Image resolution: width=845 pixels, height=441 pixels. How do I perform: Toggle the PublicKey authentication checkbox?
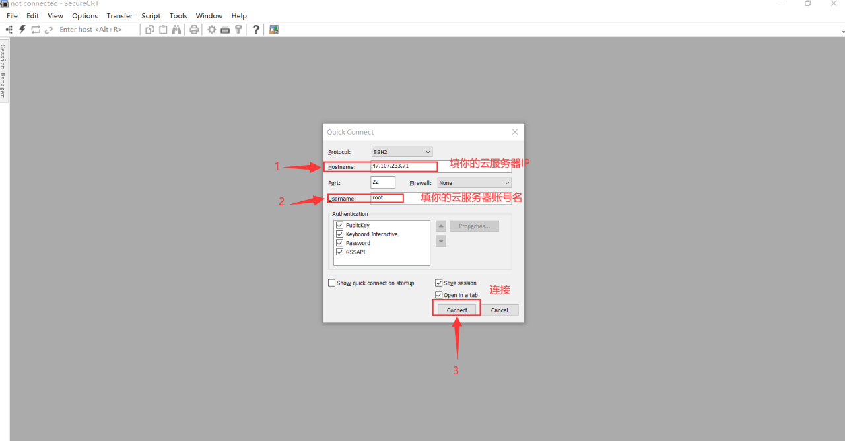(x=340, y=225)
